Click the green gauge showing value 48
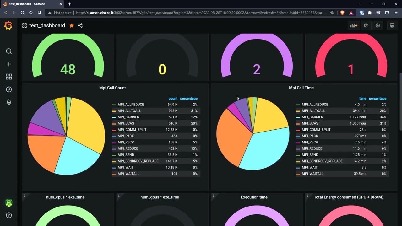Viewport: 402px width, 226px height. pyautogui.click(x=68, y=55)
